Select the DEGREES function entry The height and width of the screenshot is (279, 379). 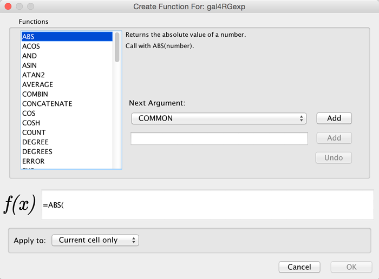pos(37,151)
